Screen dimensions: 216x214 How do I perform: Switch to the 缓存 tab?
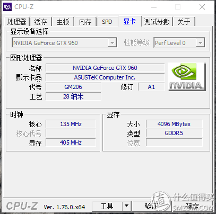click(41, 22)
